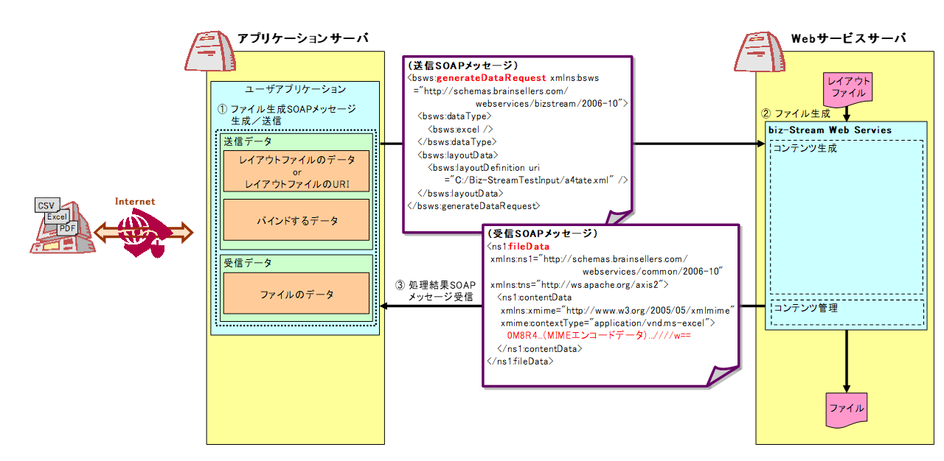This screenshot has height=461, width=944.
Task: Click the red generateDataRequest text
Action: 492,77
